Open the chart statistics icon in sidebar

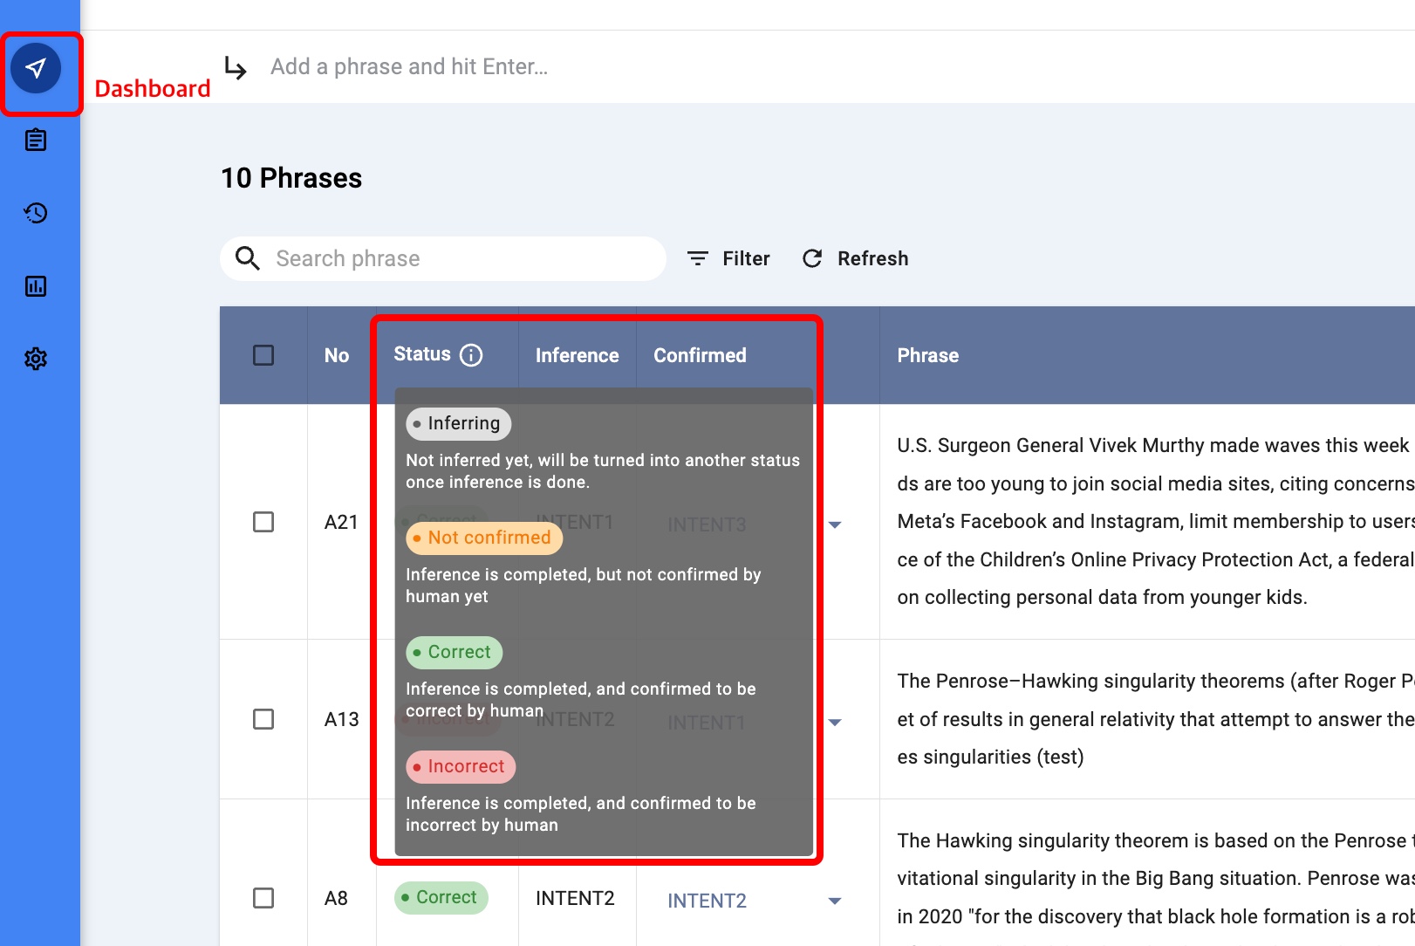tap(36, 286)
